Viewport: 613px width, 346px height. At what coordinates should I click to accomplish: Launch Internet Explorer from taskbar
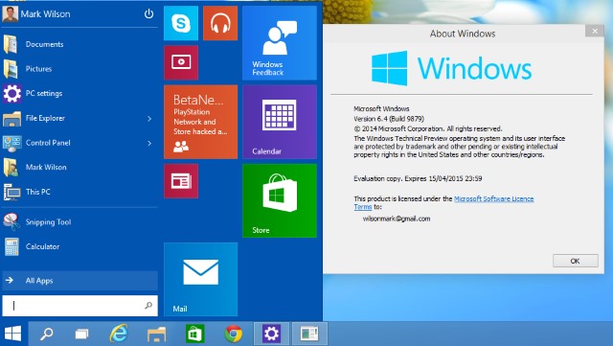[118, 334]
